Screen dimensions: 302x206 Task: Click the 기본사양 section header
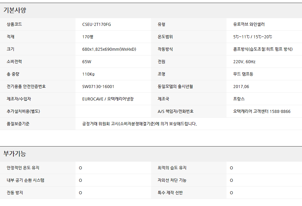point(15,10)
